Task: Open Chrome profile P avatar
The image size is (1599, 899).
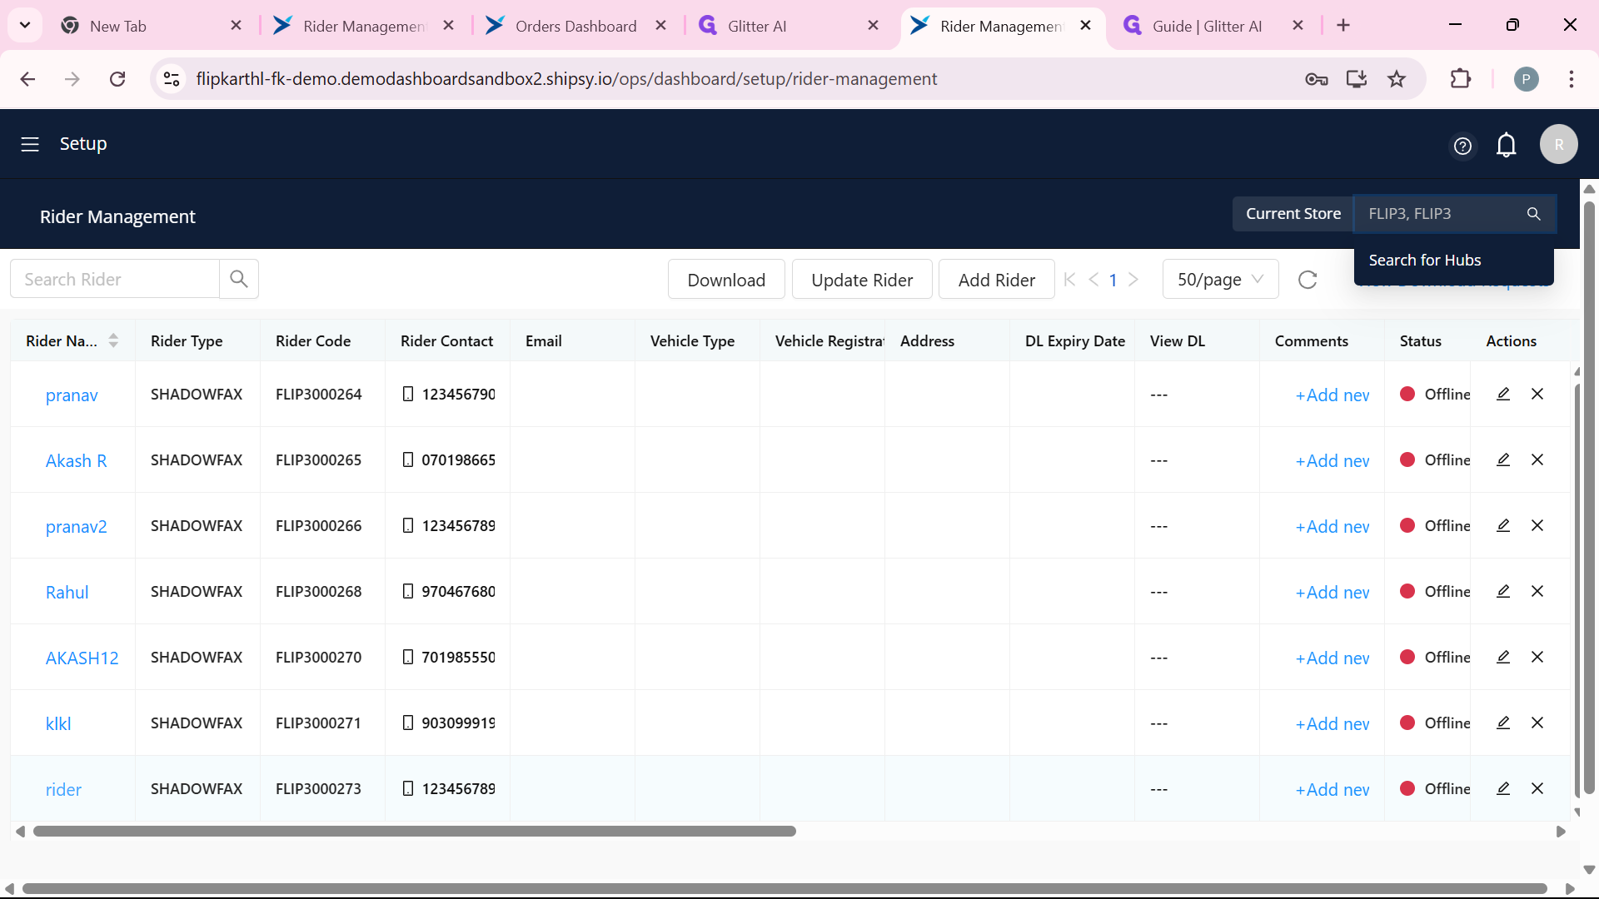Action: click(1526, 79)
